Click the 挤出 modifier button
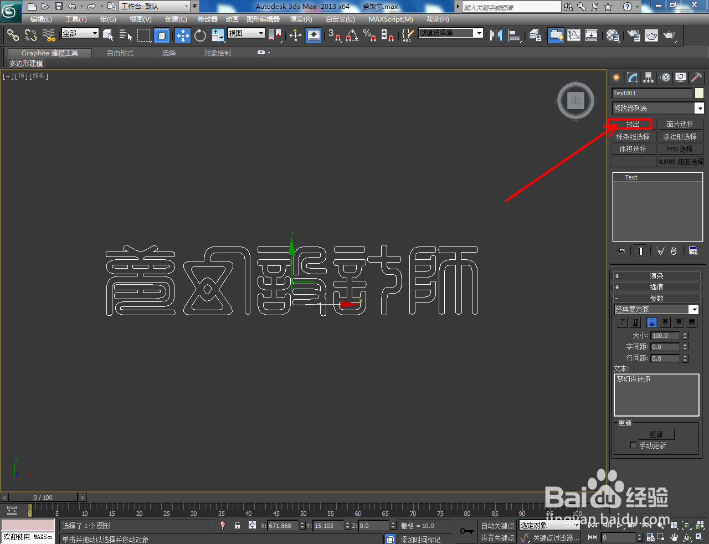This screenshot has width=709, height=544. [x=633, y=124]
